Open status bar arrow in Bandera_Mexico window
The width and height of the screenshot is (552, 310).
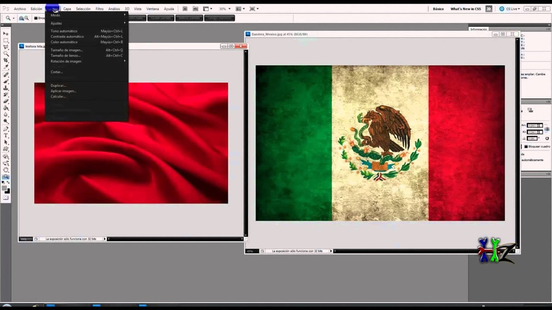331,251
